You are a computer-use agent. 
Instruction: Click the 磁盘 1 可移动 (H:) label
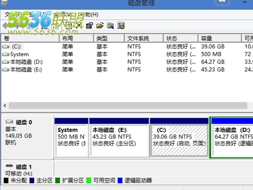pyautogui.click(x=19, y=174)
